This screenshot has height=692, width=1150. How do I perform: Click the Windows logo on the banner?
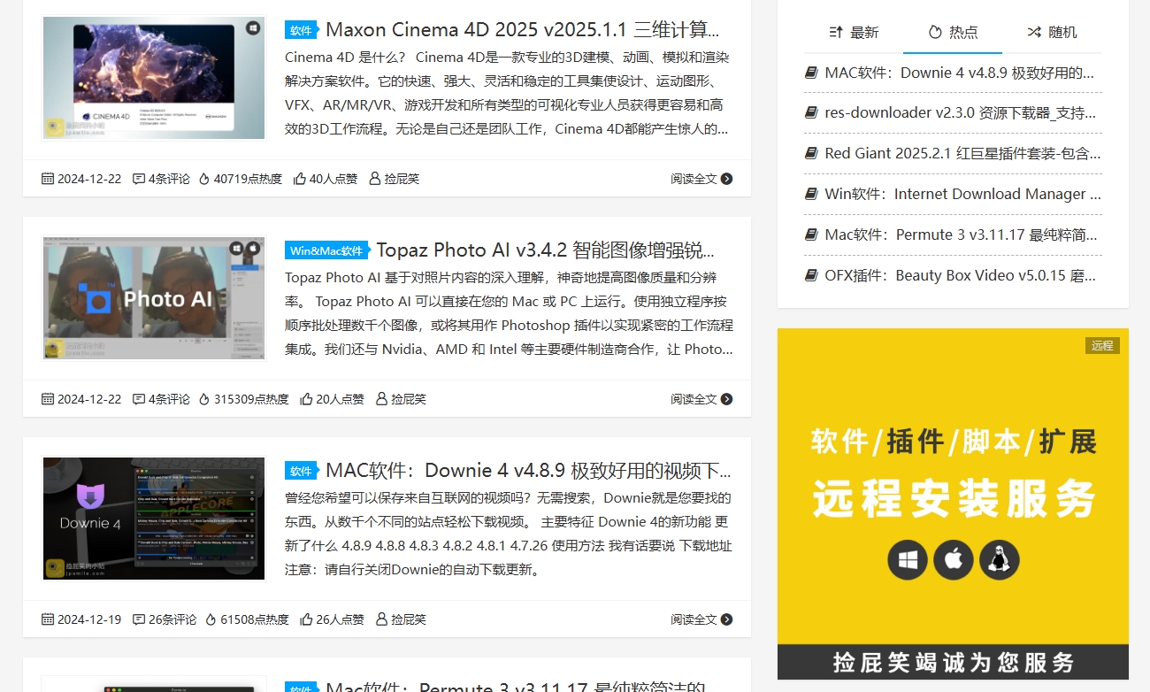pyautogui.click(x=908, y=560)
